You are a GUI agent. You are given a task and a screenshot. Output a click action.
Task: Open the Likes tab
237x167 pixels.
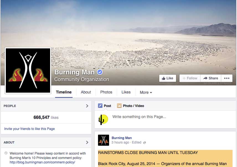(126, 92)
